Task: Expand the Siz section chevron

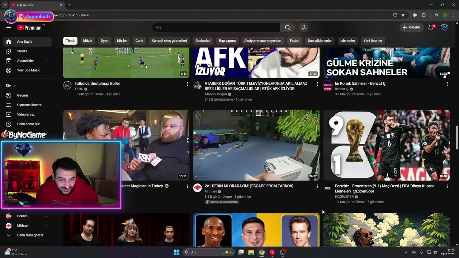Action: click(15, 86)
